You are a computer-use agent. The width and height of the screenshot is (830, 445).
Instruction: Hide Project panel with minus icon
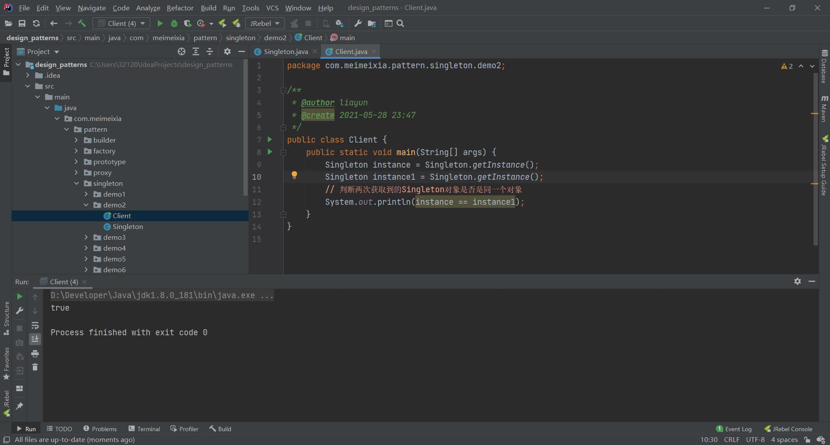(x=242, y=51)
